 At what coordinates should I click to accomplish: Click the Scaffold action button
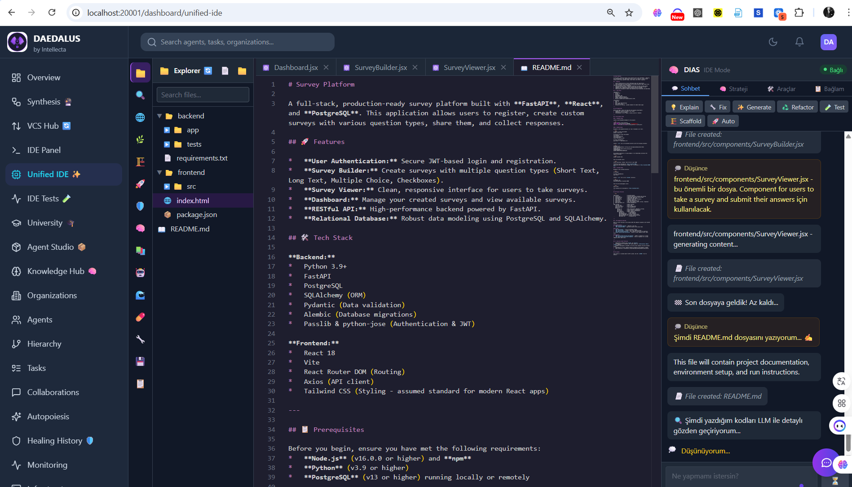tap(685, 121)
